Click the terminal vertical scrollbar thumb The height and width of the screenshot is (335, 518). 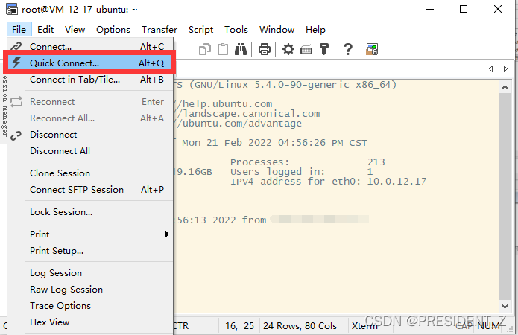click(505, 197)
